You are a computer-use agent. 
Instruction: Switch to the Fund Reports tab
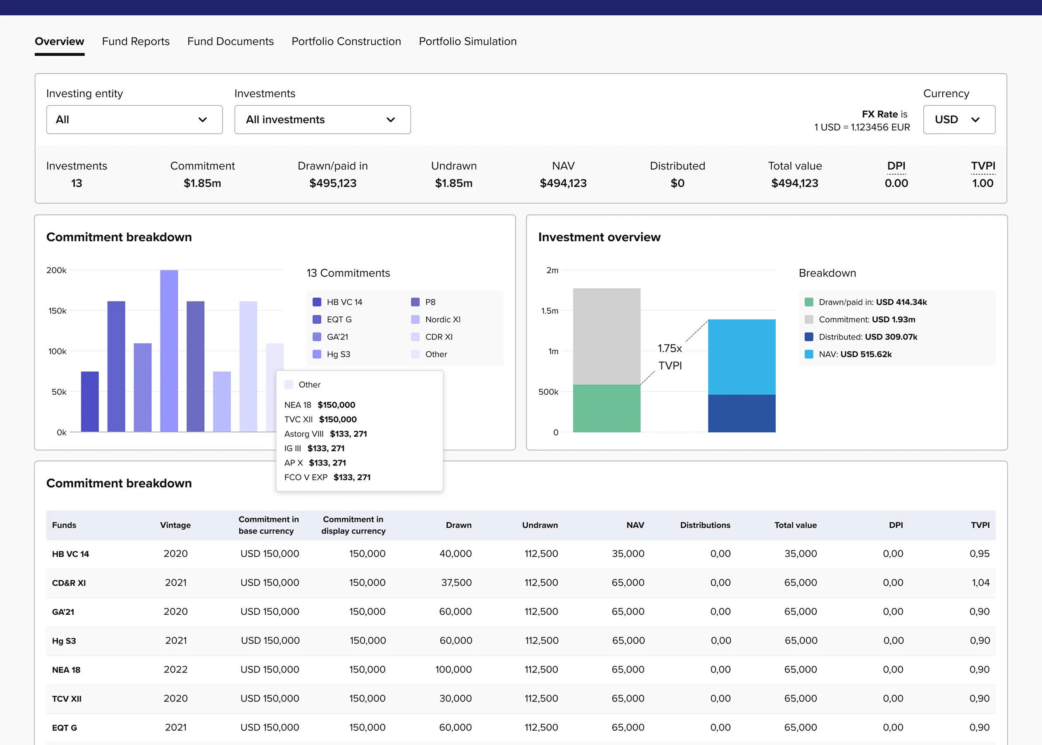click(x=135, y=41)
